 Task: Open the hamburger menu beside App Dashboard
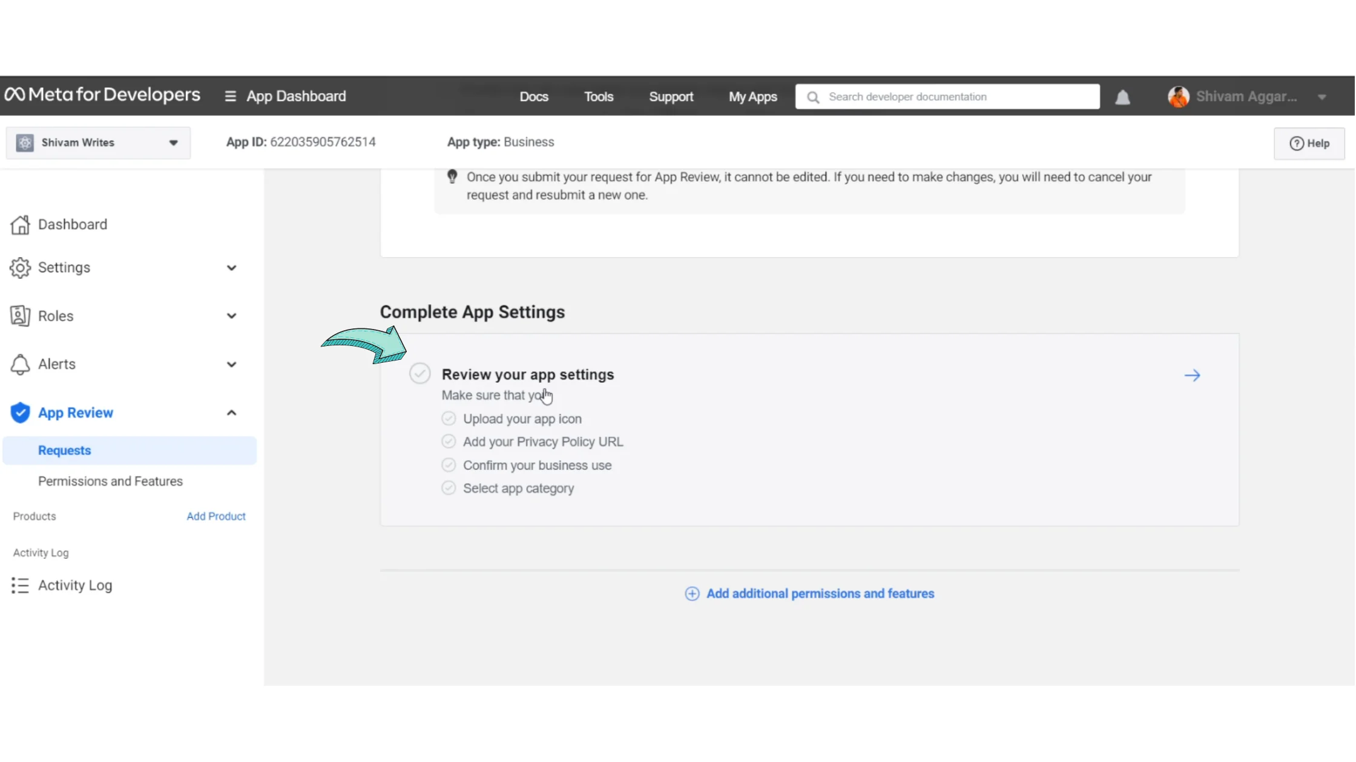click(x=230, y=96)
